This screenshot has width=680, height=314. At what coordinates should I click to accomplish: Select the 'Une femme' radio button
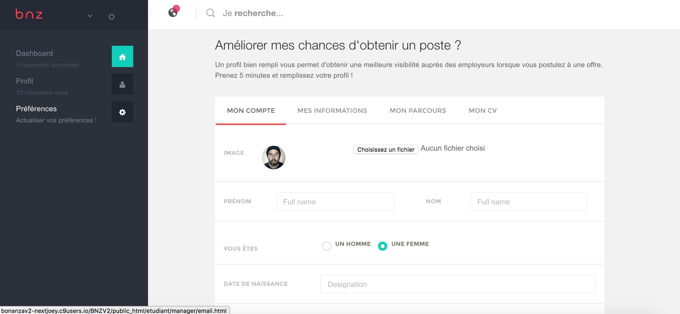click(382, 246)
